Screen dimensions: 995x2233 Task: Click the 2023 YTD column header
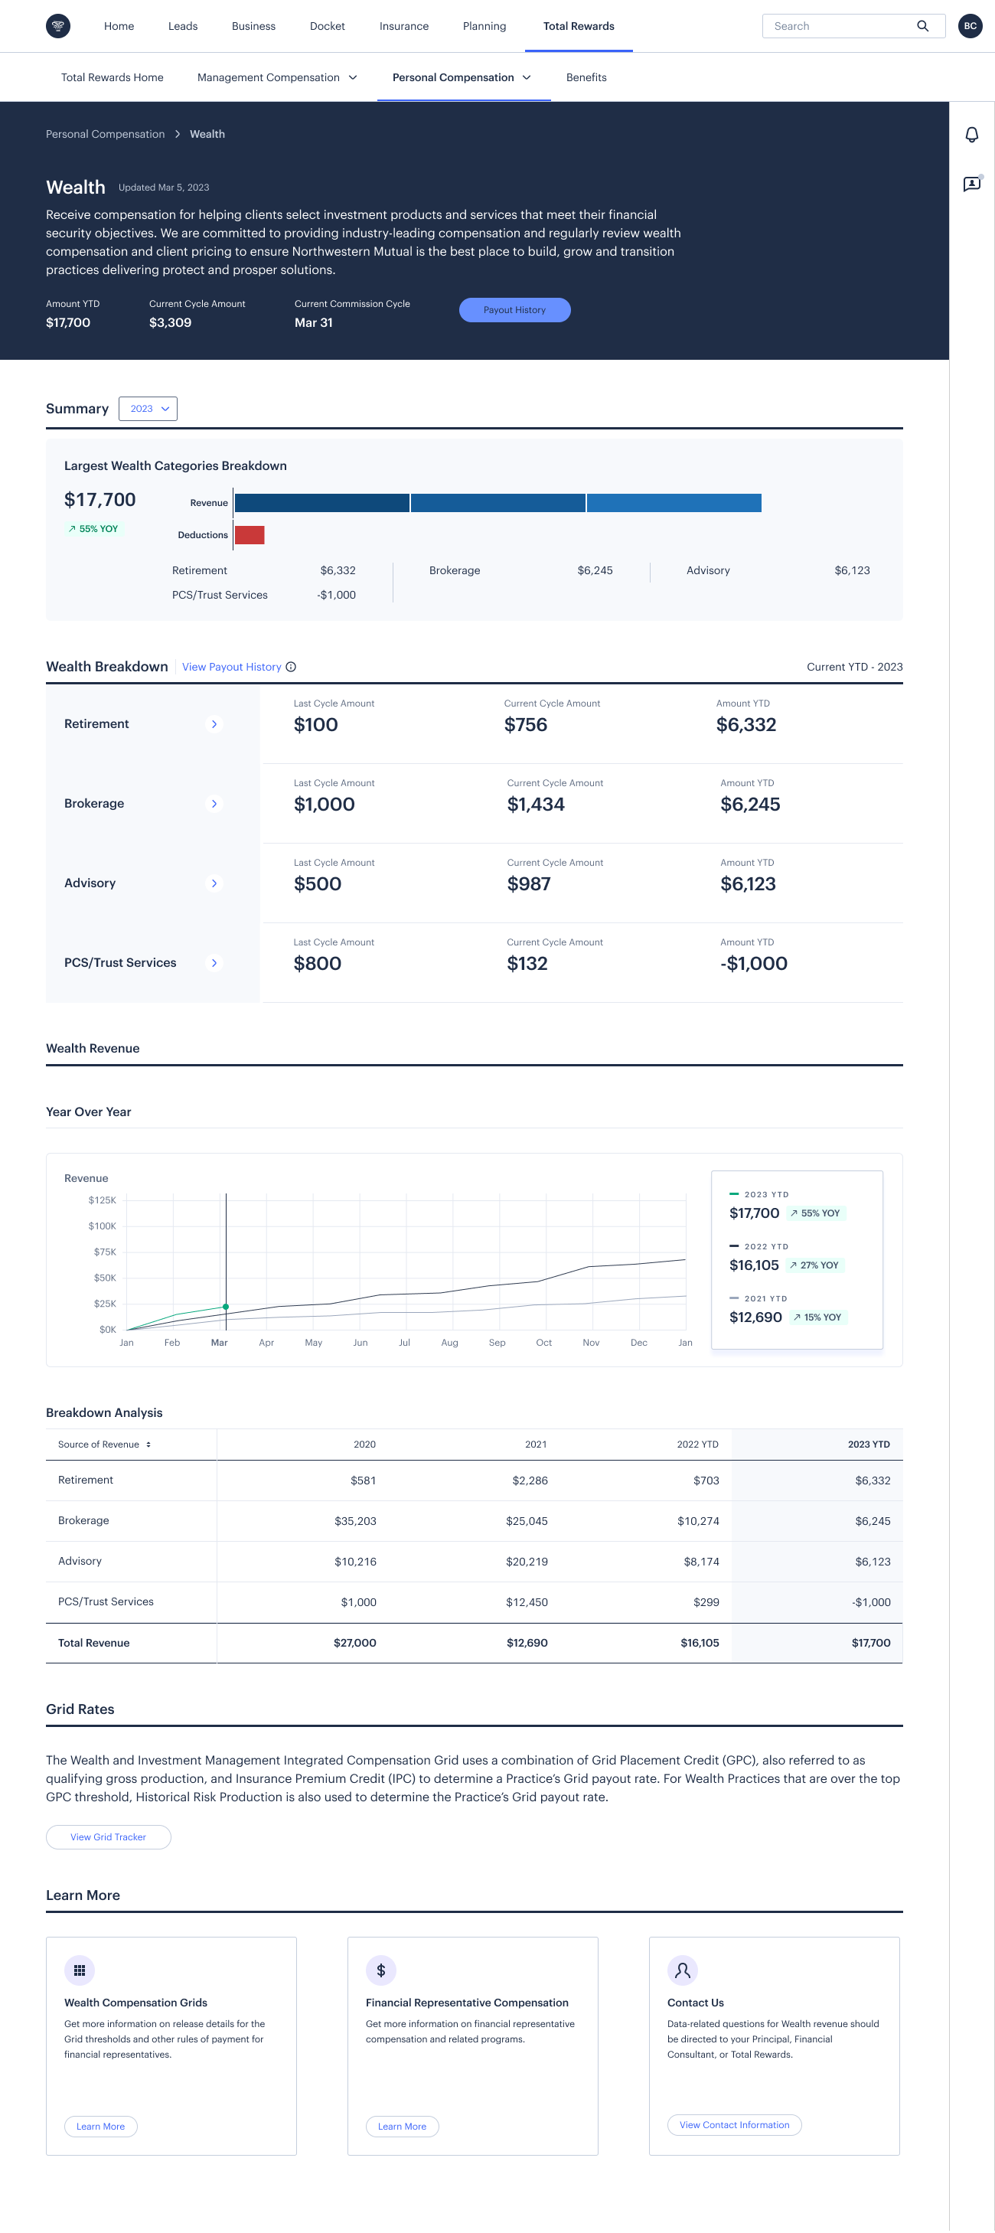pyautogui.click(x=869, y=1445)
